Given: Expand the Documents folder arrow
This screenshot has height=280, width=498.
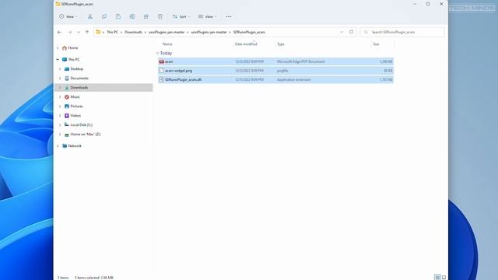Looking at the screenshot, I should pos(60,78).
